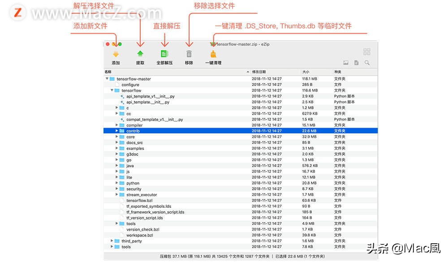448x262 pixels.
Task: Toggle the grid view layout control
Action: tap(367, 51)
